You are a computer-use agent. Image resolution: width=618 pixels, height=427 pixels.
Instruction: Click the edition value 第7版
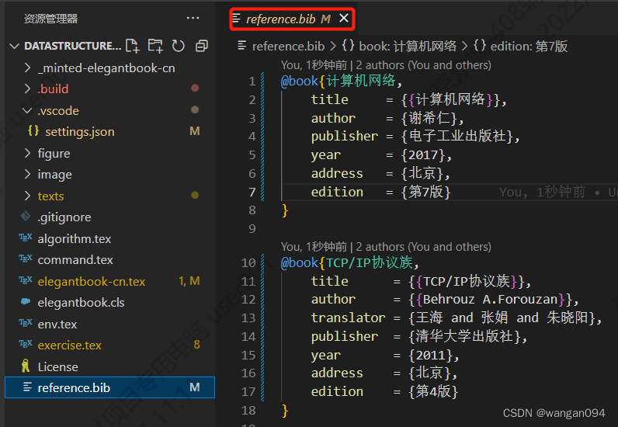[x=425, y=192]
